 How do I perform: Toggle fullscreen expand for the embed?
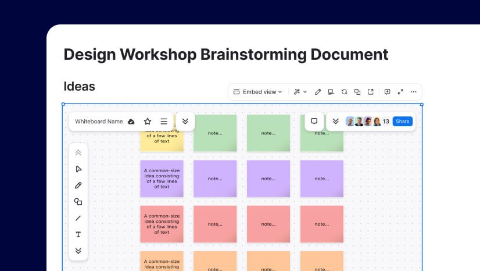coord(400,92)
